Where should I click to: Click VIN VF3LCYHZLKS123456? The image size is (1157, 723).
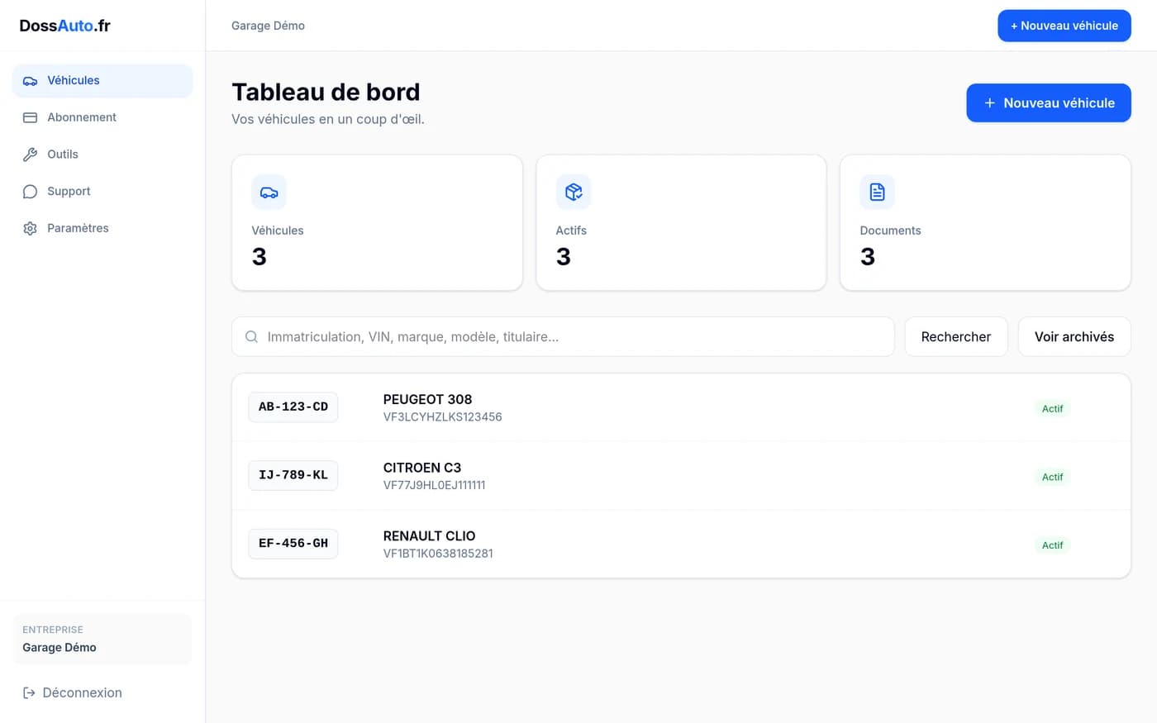click(x=442, y=417)
